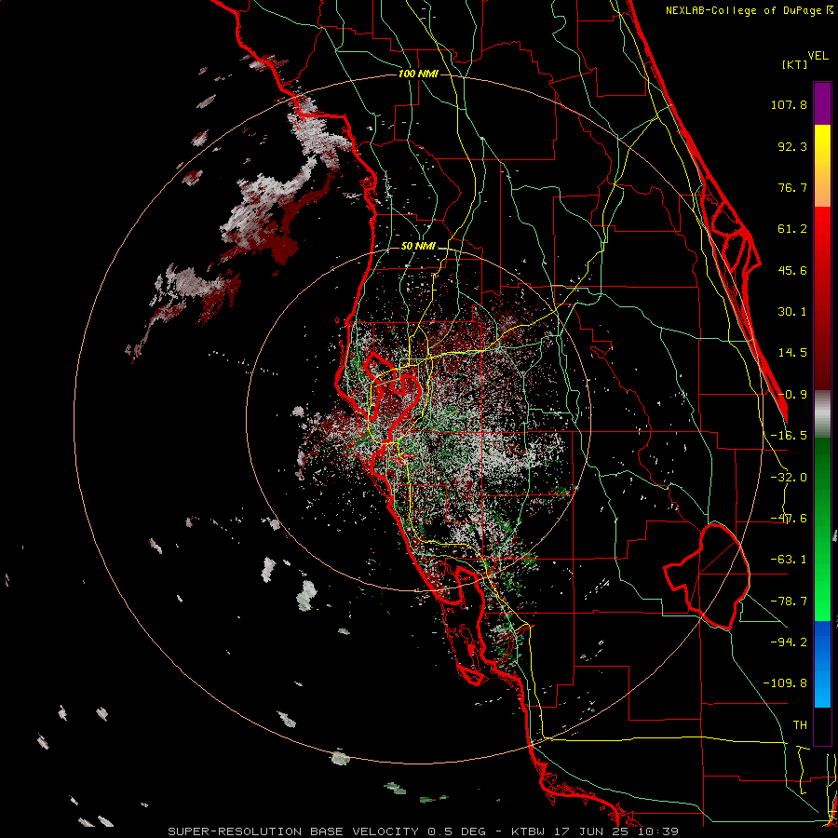838x838 pixels.
Task: Click the TH legend label
Action: point(800,725)
